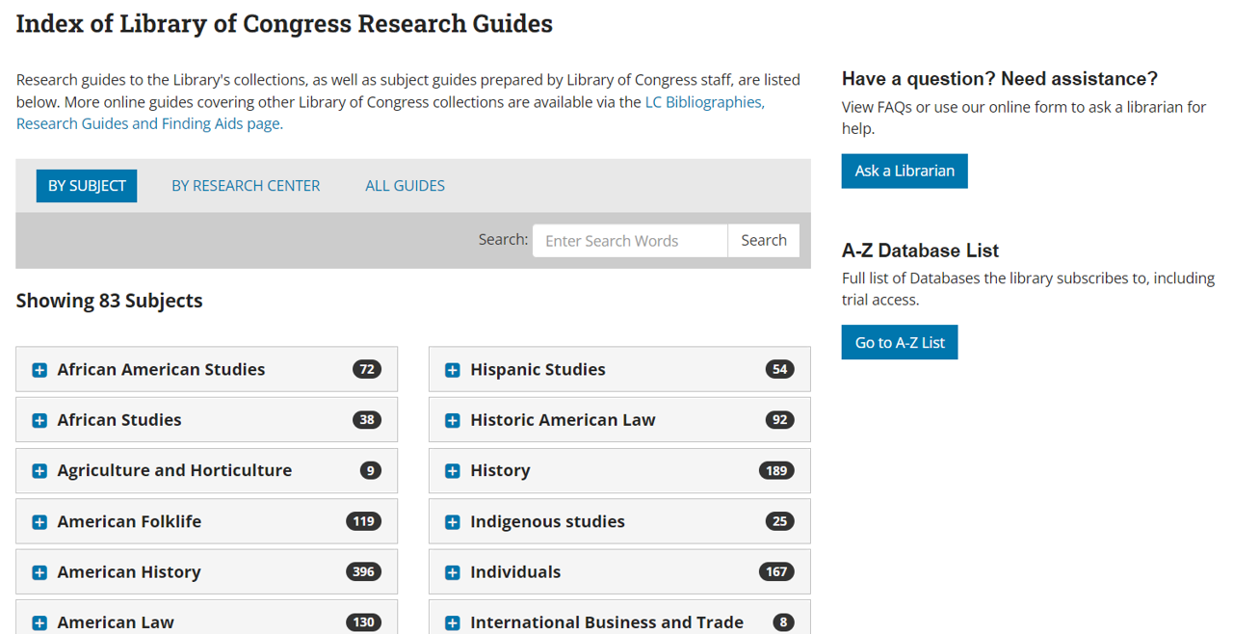Click the Historic American Law title text
Viewport: 1233px width, 634px height.
point(563,420)
